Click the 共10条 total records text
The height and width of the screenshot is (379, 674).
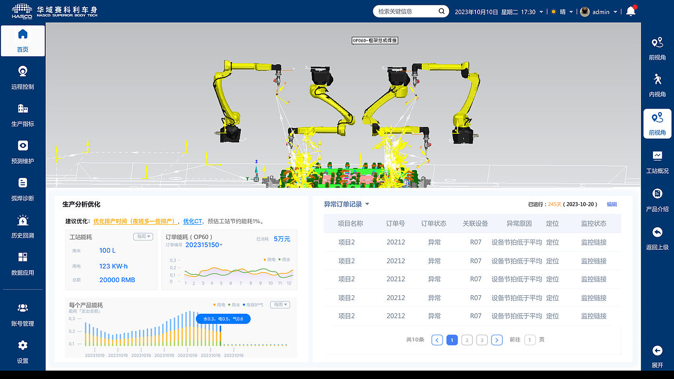415,340
